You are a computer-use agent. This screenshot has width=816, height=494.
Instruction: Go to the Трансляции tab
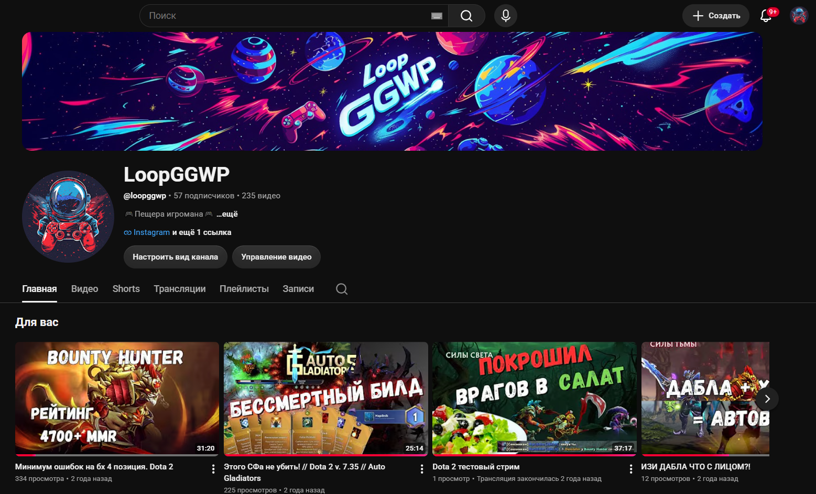click(180, 289)
